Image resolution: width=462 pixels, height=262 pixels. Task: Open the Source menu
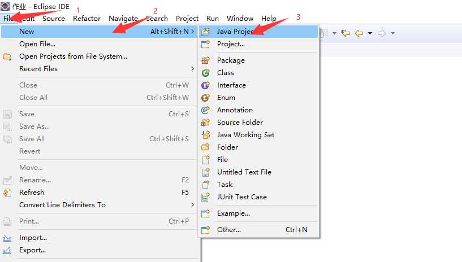coord(54,18)
